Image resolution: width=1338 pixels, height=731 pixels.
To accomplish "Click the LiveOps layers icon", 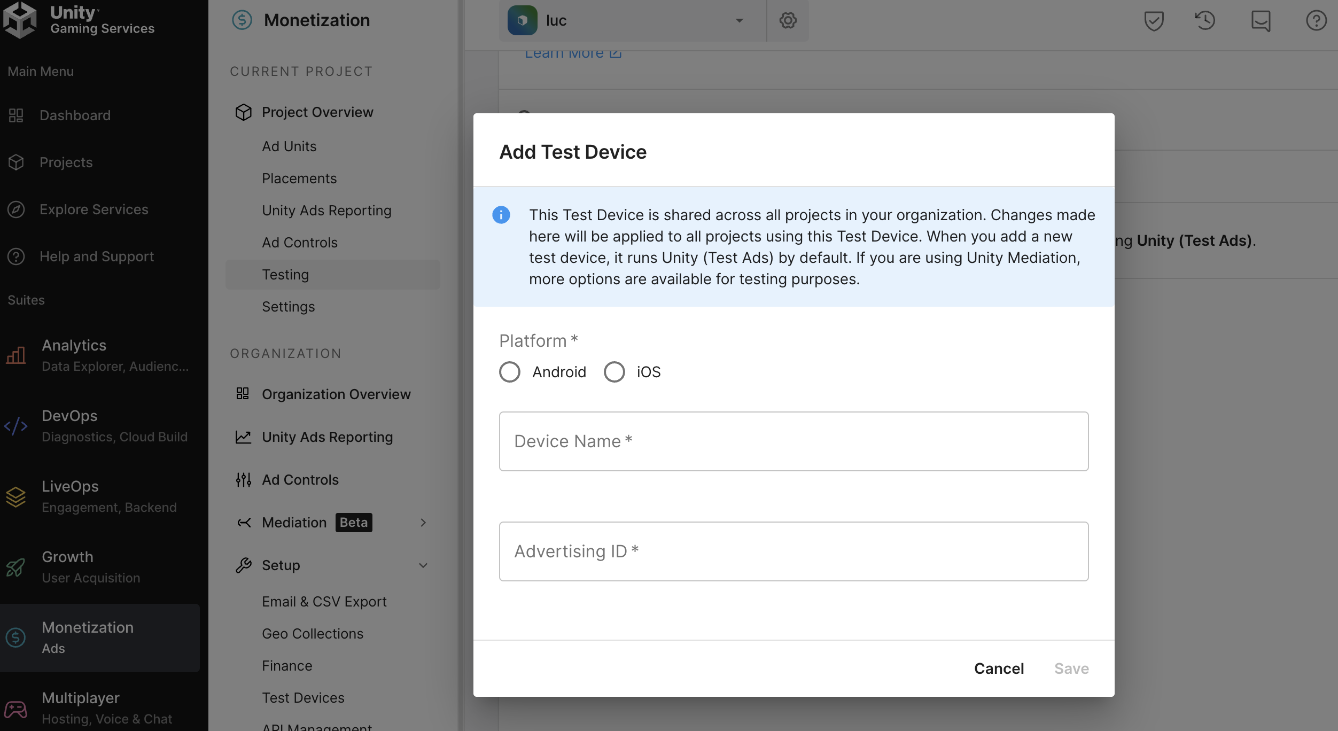I will pyautogui.click(x=16, y=496).
